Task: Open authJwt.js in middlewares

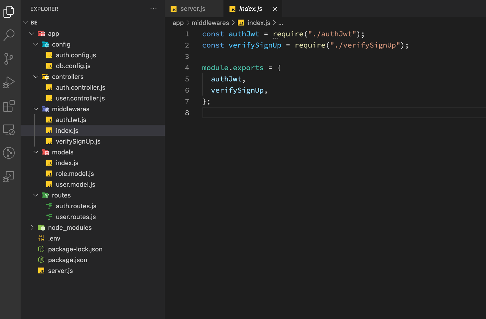Action: point(92,120)
